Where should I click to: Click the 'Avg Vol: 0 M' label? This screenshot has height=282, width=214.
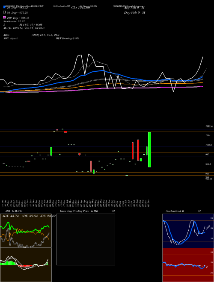[134, 8]
